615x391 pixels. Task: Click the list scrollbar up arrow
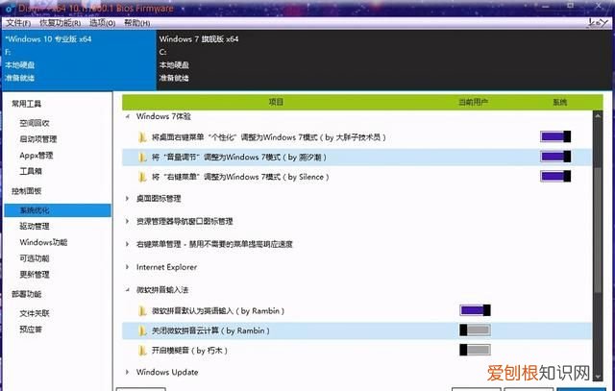pyautogui.click(x=598, y=116)
